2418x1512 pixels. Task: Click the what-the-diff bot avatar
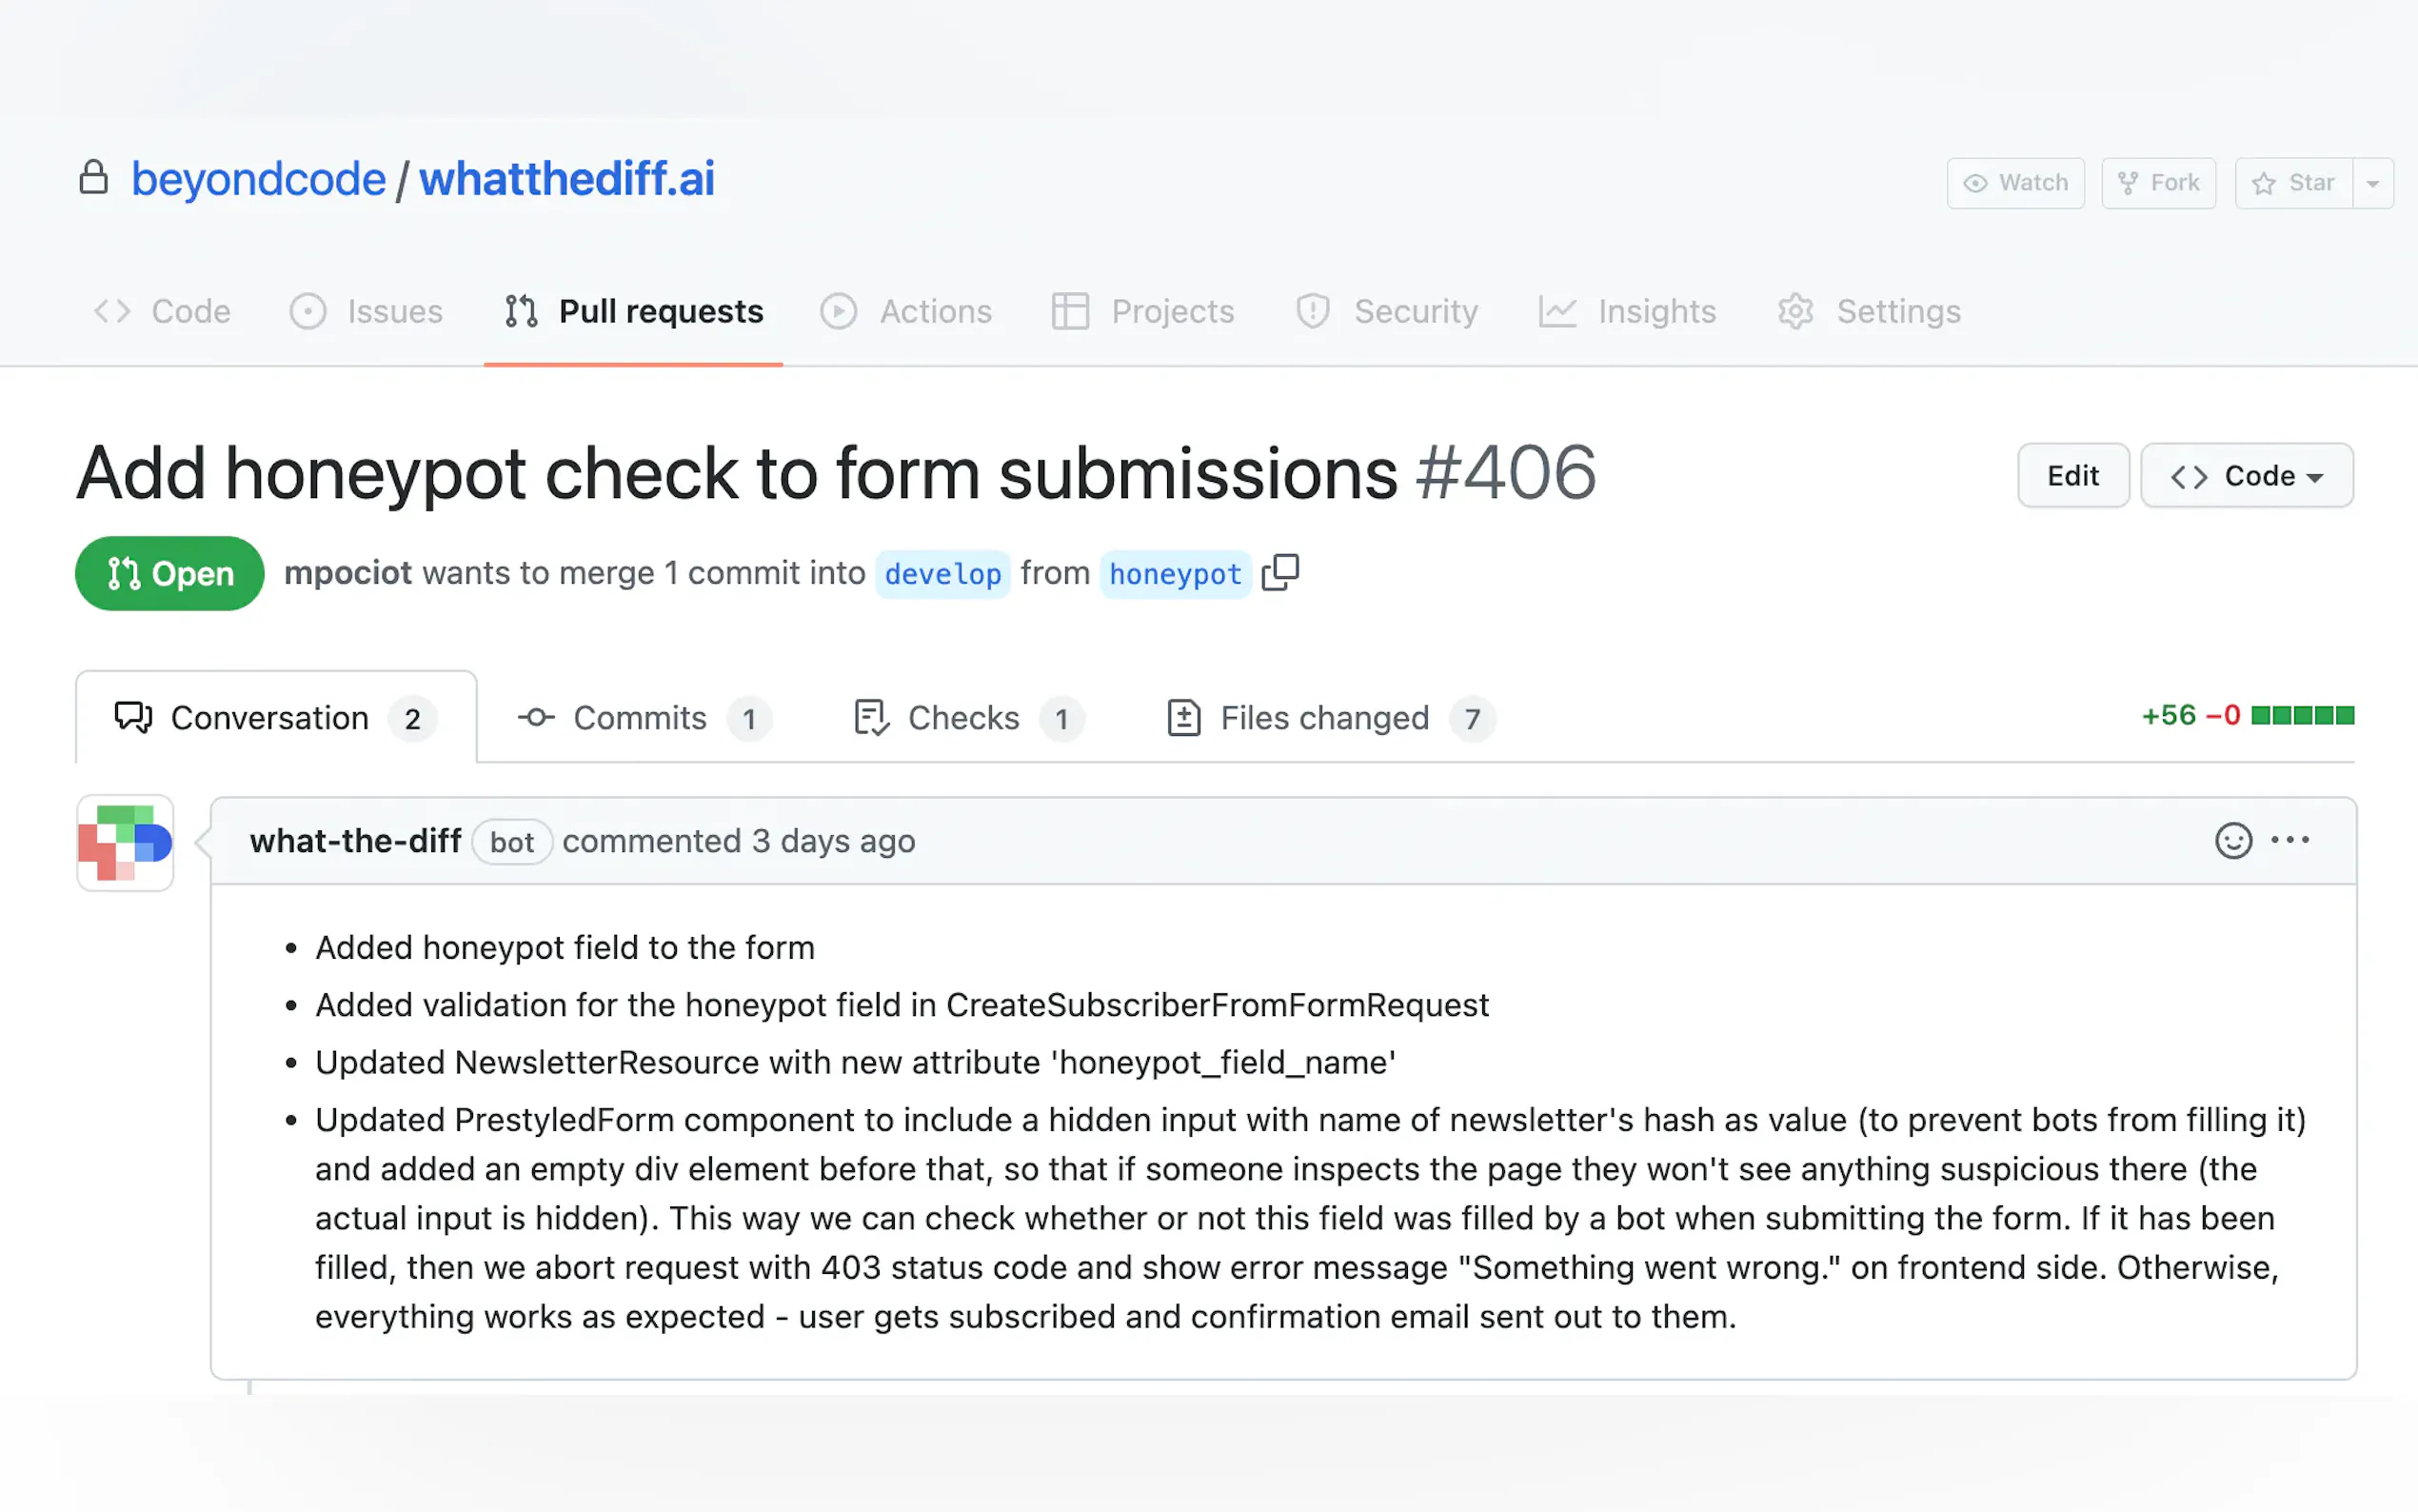[x=126, y=843]
